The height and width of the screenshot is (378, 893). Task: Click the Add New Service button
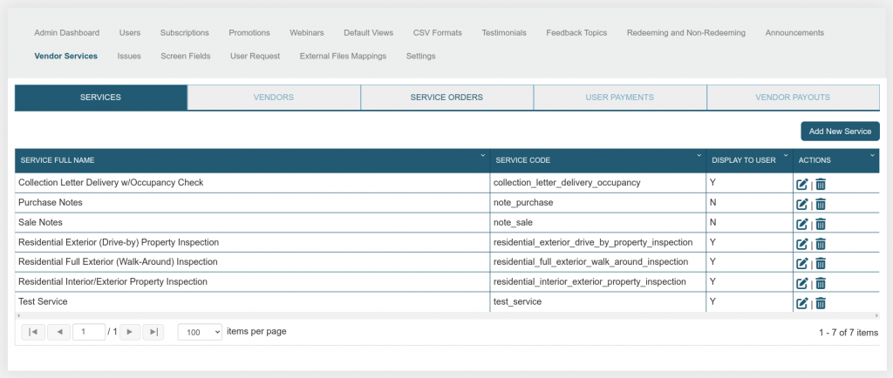(840, 131)
